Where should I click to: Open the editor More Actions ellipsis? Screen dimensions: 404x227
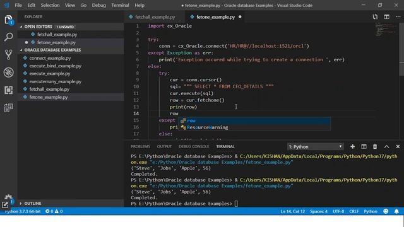pyautogui.click(x=398, y=17)
